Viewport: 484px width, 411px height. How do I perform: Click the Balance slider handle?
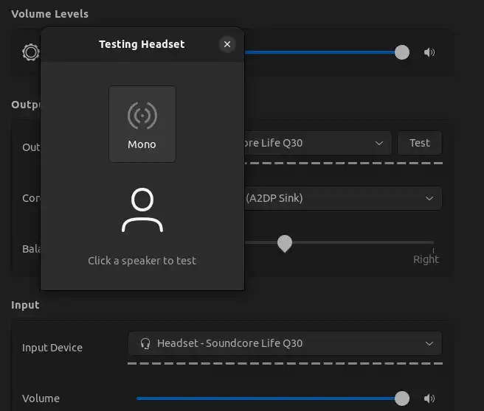click(x=285, y=243)
